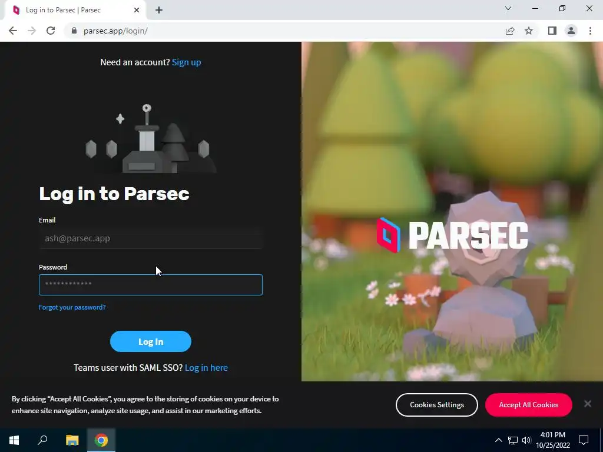
Task: Open network status tray icon
Action: (x=513, y=440)
